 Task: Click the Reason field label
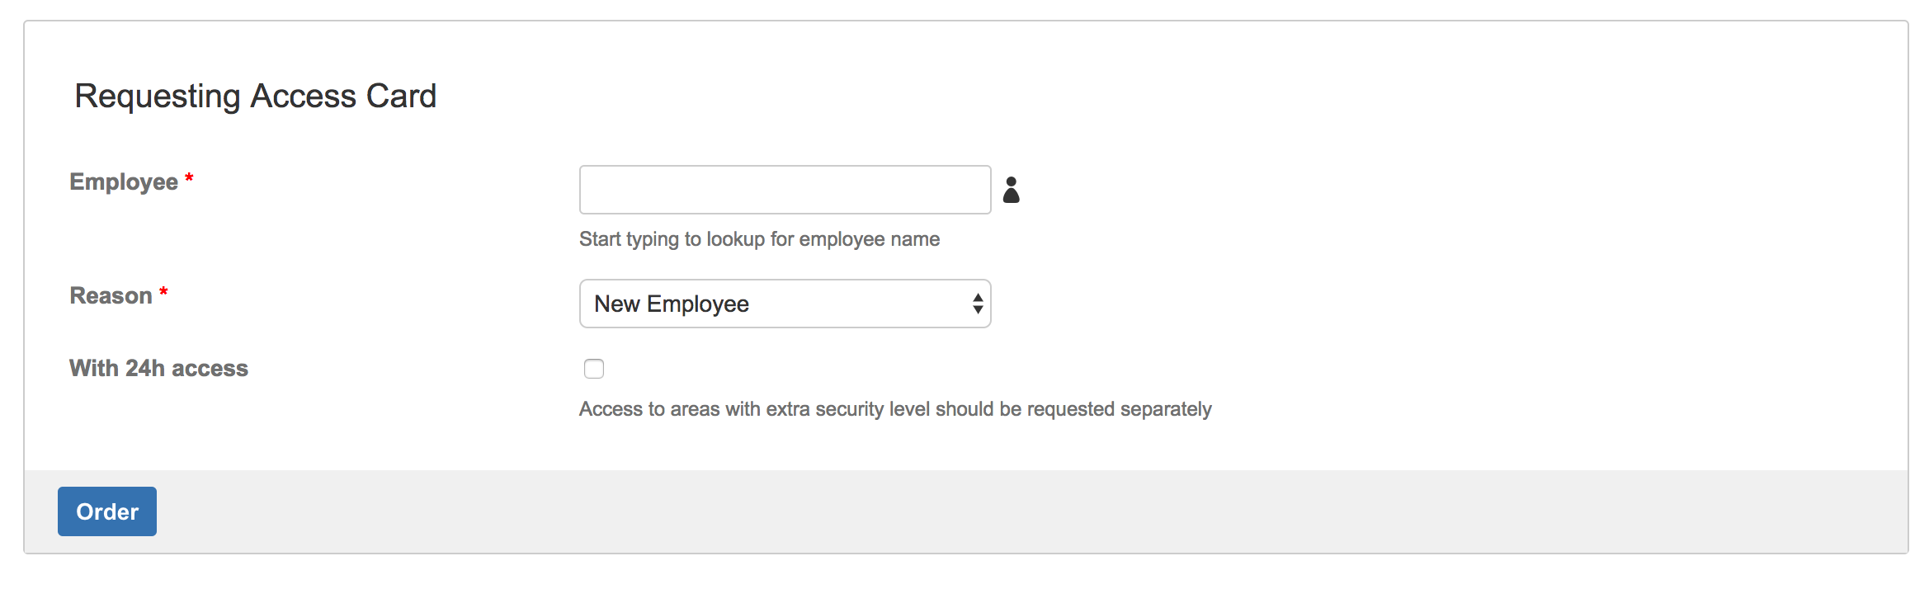(111, 295)
